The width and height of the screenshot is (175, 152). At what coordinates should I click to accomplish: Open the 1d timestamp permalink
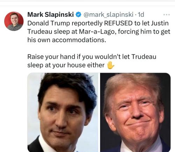141,15
